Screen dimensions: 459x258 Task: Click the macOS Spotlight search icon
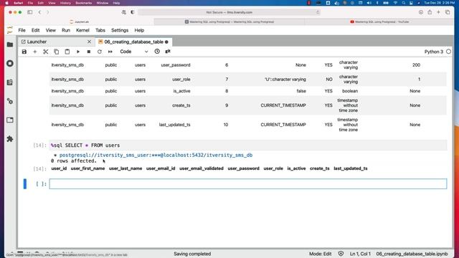pyautogui.click(x=403, y=3)
